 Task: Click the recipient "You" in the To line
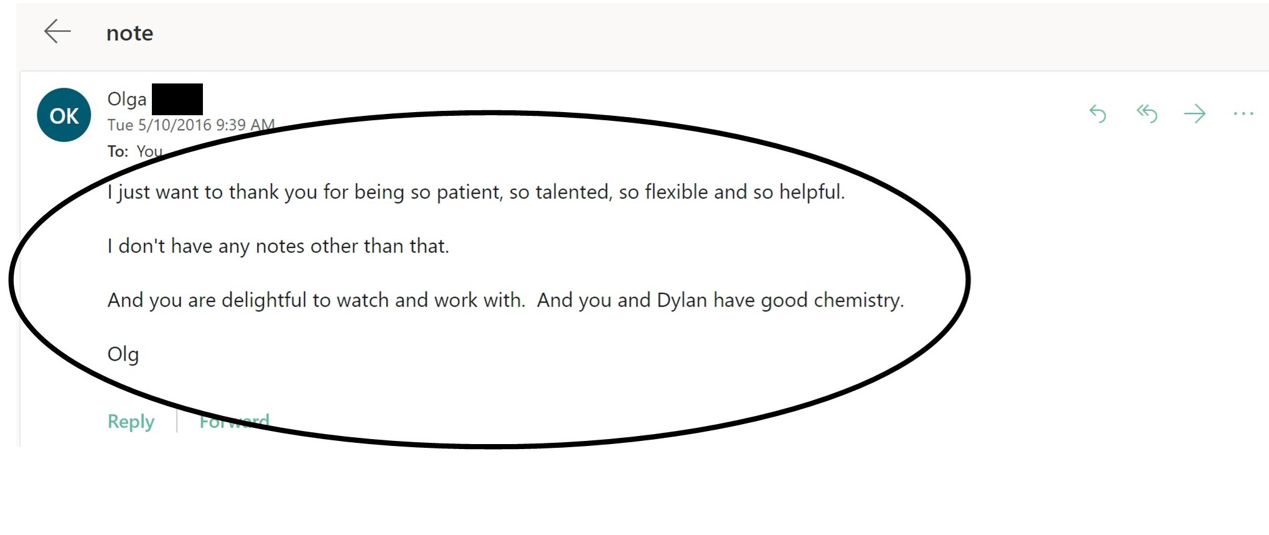[149, 151]
